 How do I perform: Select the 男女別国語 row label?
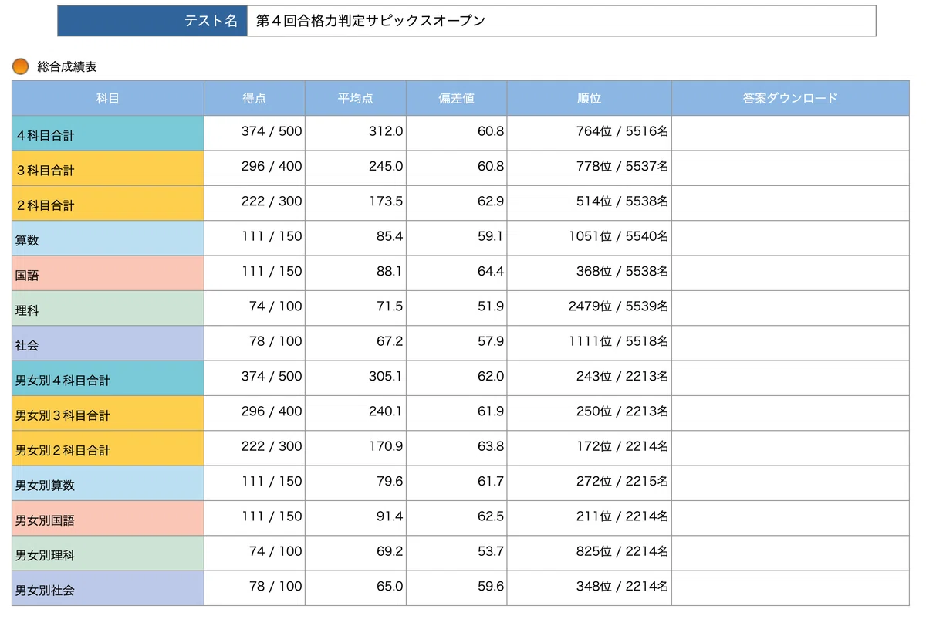point(108,518)
